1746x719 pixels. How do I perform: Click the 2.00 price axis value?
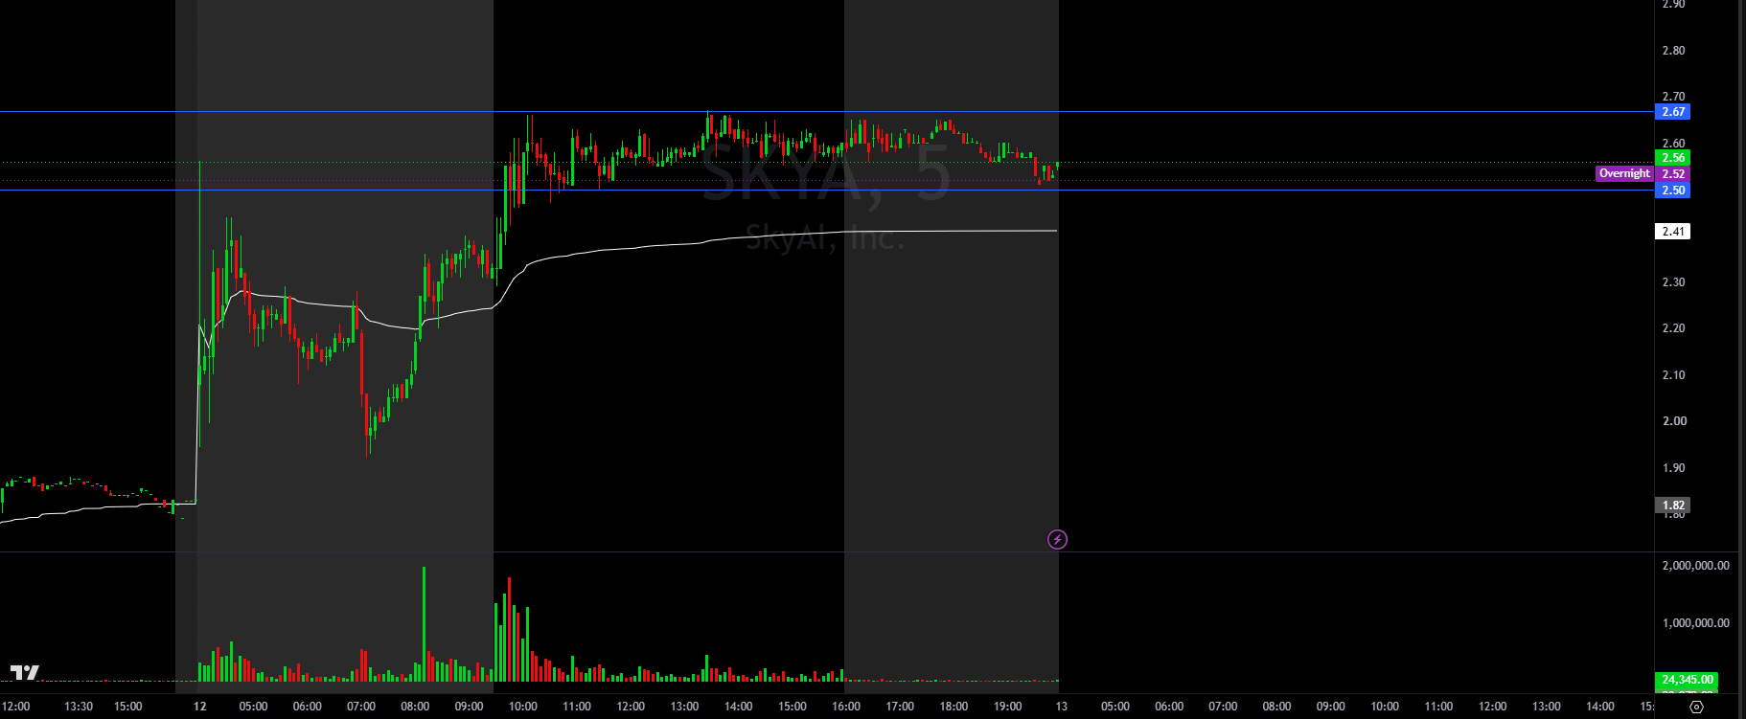click(1673, 421)
